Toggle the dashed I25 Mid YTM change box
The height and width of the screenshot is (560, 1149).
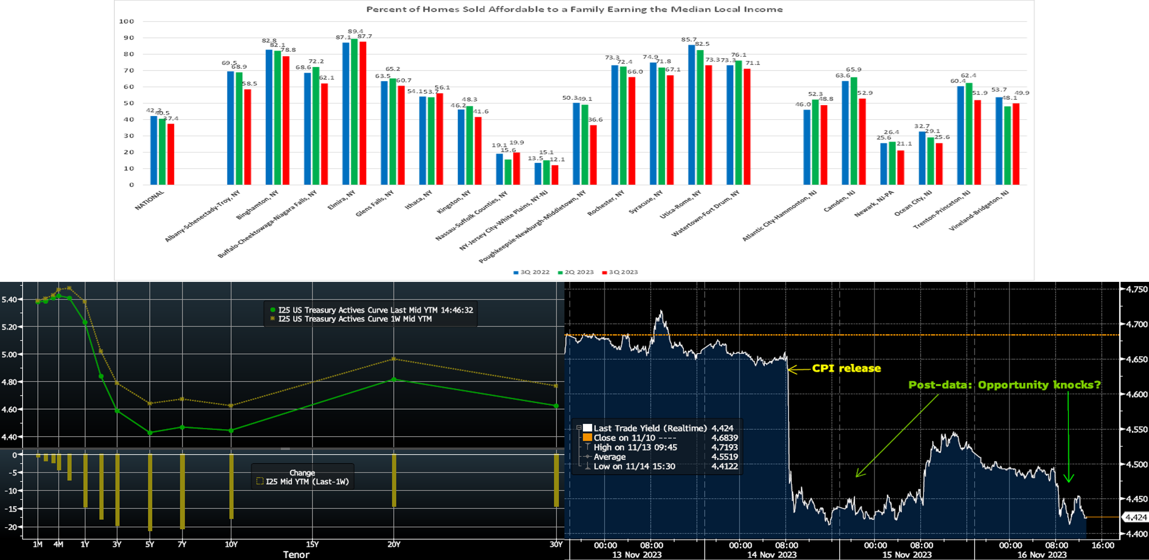[260, 481]
